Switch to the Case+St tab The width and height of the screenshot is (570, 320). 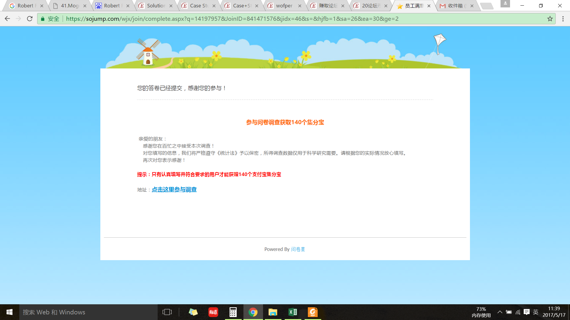(241, 6)
